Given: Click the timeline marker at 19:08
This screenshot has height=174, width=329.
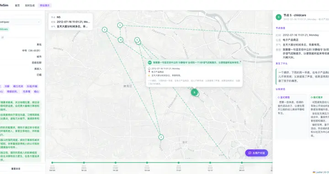Looking at the screenshot, I should click(x=147, y=163).
